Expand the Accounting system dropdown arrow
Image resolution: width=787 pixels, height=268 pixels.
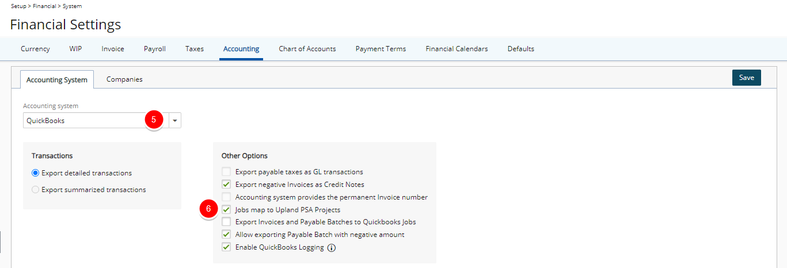coord(175,121)
